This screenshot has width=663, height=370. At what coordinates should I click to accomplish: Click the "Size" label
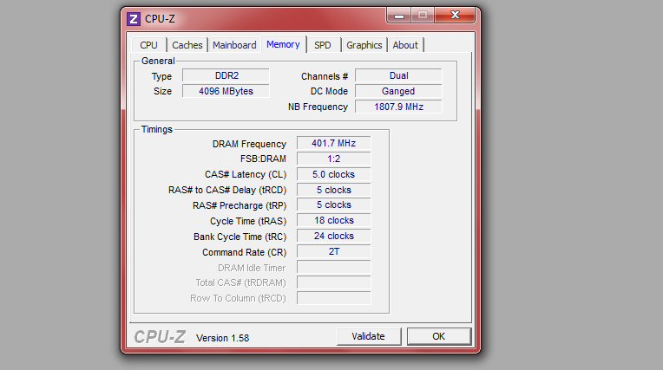coord(162,91)
